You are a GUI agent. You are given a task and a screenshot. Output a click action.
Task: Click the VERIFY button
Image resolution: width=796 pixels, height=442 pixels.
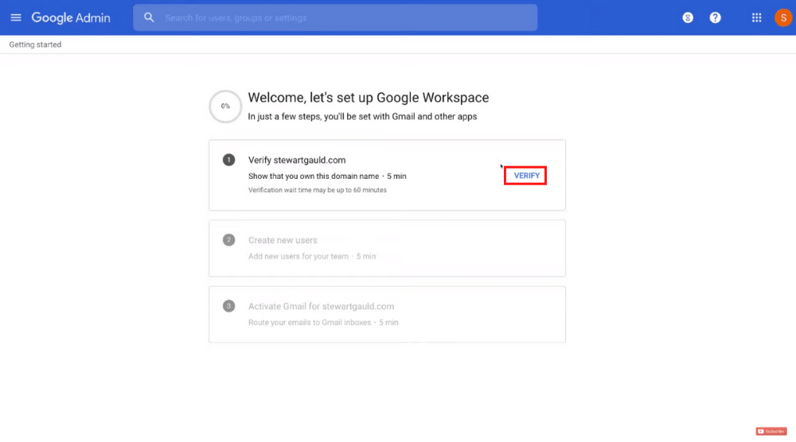(x=526, y=176)
